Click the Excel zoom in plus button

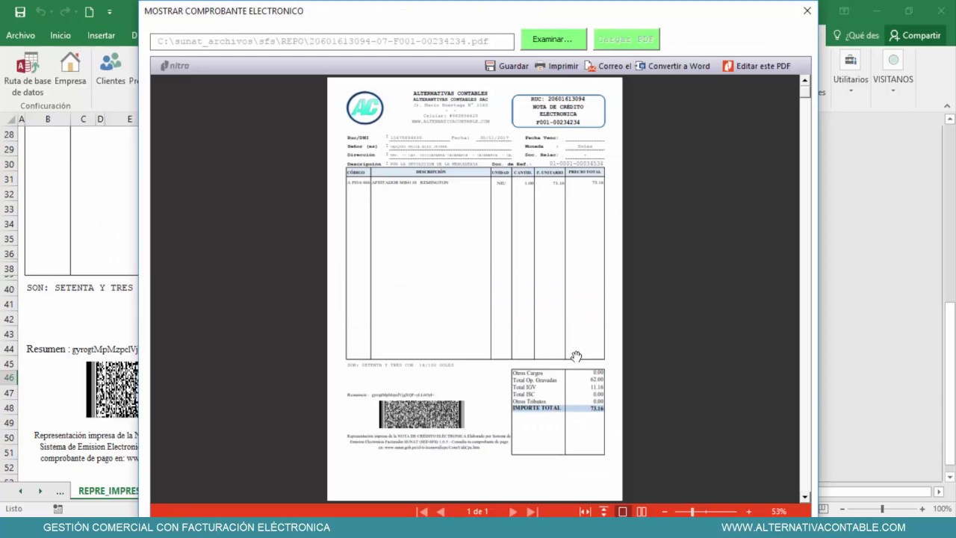(922, 509)
